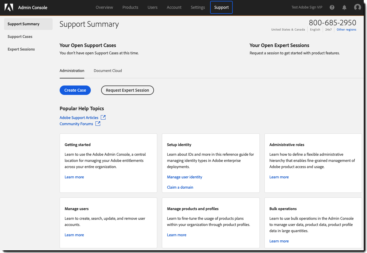Open the Products menu
The height and width of the screenshot is (253, 367).
click(x=130, y=7)
